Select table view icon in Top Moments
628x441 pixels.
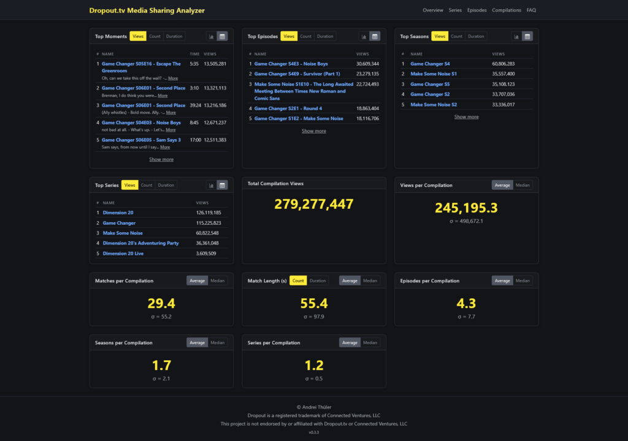pos(222,37)
